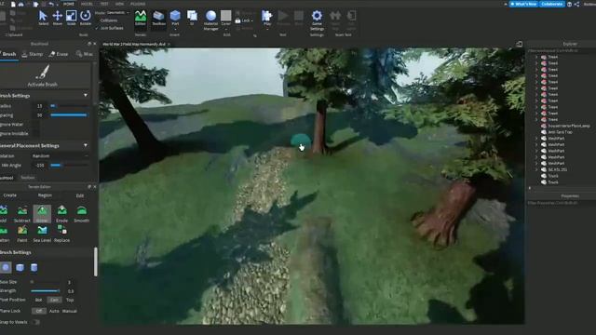Open the dropdown arrow under Color
This screenshot has height=335, width=596.
[x=225, y=29]
